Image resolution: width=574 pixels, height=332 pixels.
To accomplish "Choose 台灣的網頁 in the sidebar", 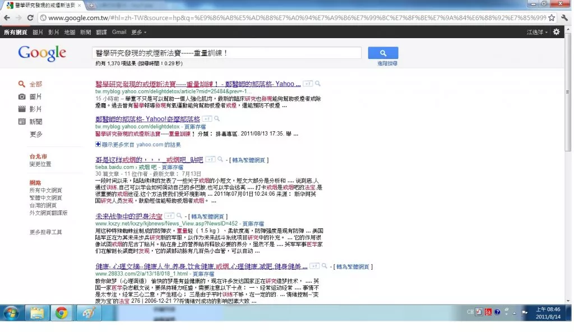I will click(43, 205).
